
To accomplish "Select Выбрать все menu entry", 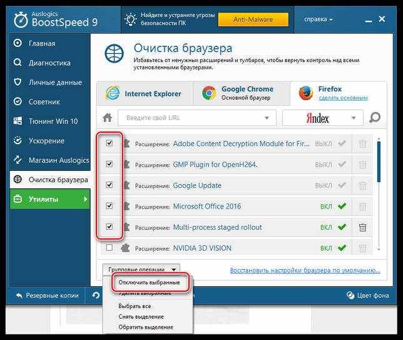I will (x=135, y=306).
